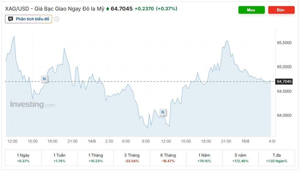Switch to the 1 Tháng range
This screenshot has width=301, height=173.
96,158
